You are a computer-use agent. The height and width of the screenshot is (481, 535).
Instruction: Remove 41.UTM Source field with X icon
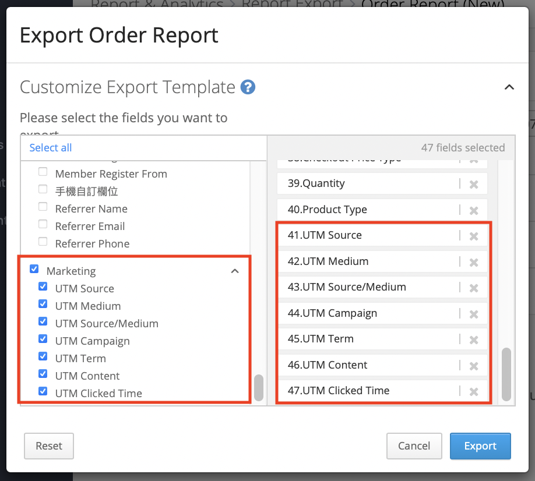[x=474, y=236]
